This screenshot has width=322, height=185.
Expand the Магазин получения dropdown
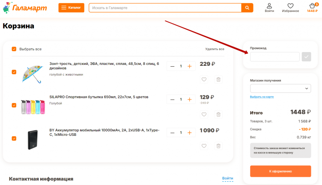pyautogui.click(x=280, y=88)
